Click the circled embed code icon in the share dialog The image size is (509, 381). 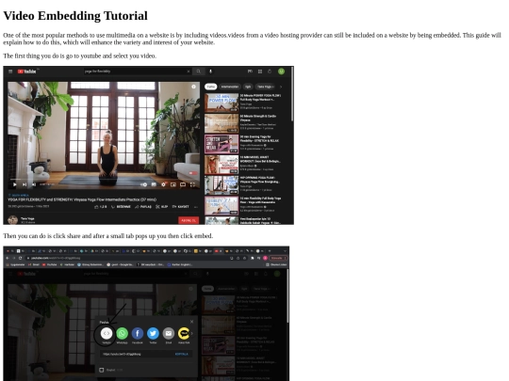pos(107,333)
